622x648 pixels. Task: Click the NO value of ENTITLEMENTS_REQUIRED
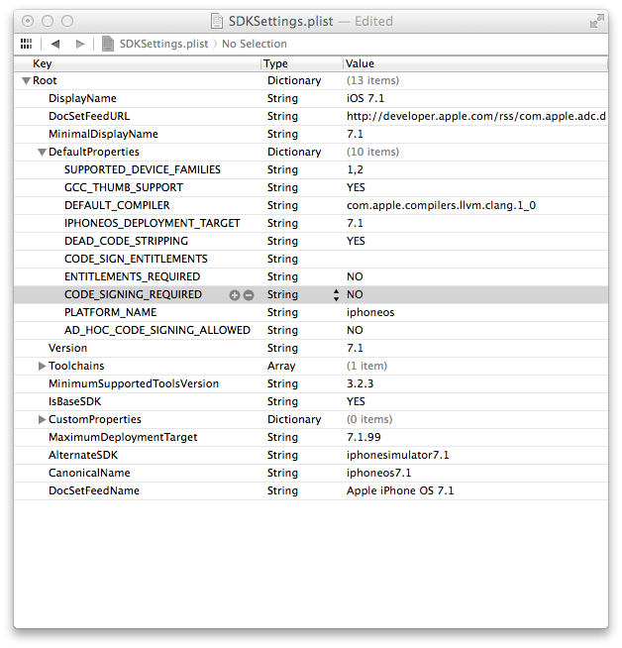click(x=355, y=276)
